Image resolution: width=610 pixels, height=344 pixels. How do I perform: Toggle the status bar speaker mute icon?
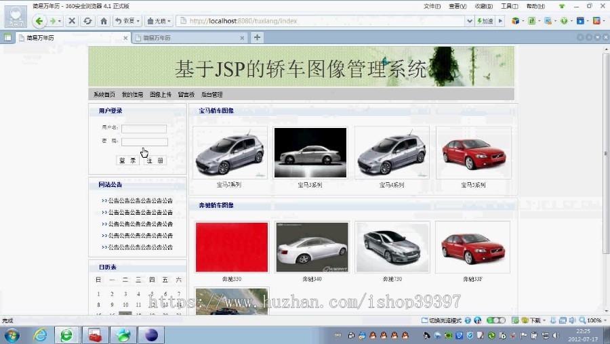point(572,320)
